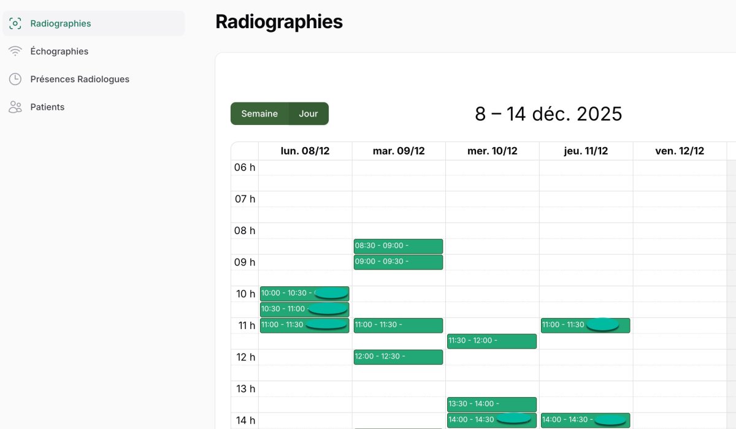
Task: Click the Patients people icon
Action: click(x=15, y=107)
